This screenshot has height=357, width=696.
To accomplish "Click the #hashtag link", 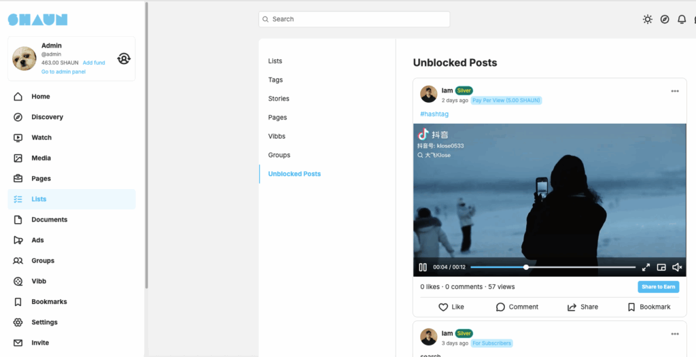I will click(x=434, y=114).
